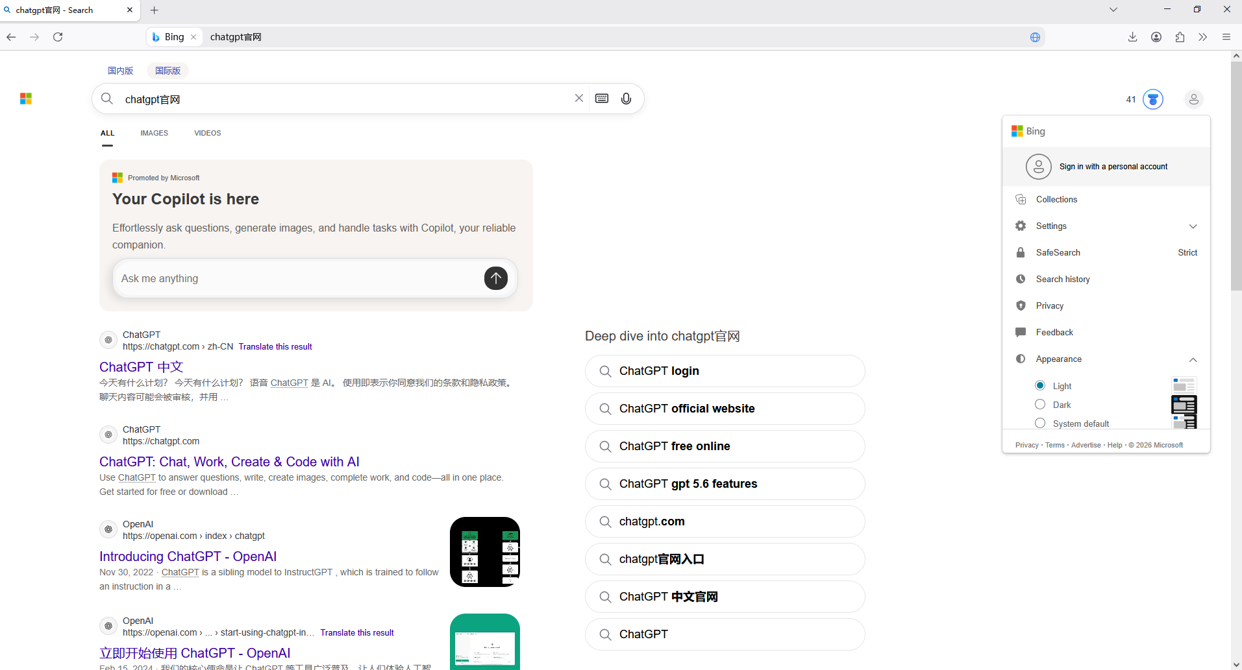This screenshot has height=670, width=1242.
Task: Show more toolbar items chevrons
Action: click(1203, 37)
